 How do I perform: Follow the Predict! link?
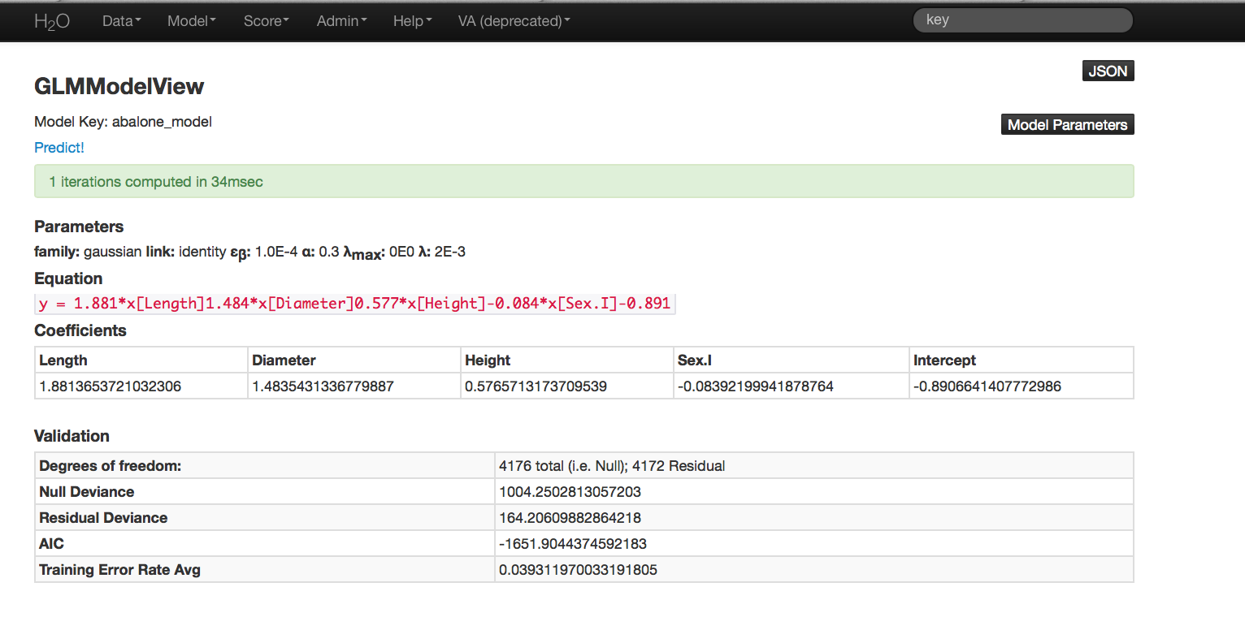[59, 148]
